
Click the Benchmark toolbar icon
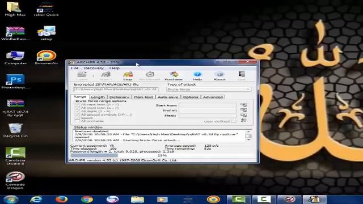pyautogui.click(x=150, y=76)
